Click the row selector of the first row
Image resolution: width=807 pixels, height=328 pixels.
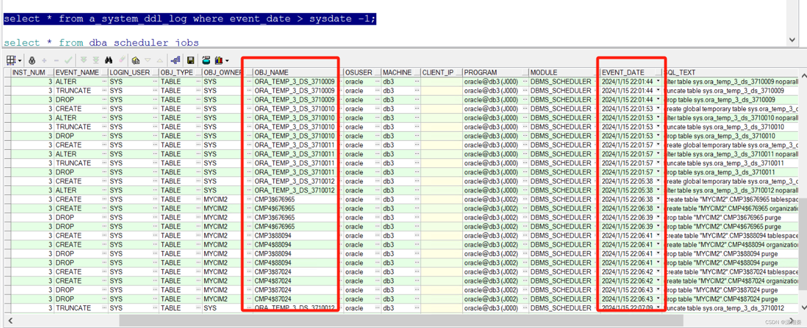pyautogui.click(x=7, y=81)
